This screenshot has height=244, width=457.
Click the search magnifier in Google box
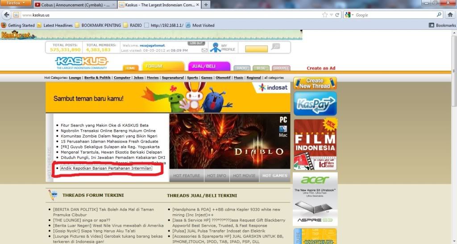pyautogui.click(x=439, y=15)
